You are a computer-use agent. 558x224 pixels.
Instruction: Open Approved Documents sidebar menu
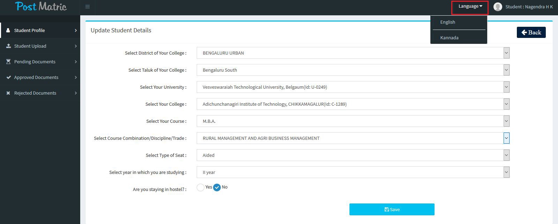click(40, 77)
